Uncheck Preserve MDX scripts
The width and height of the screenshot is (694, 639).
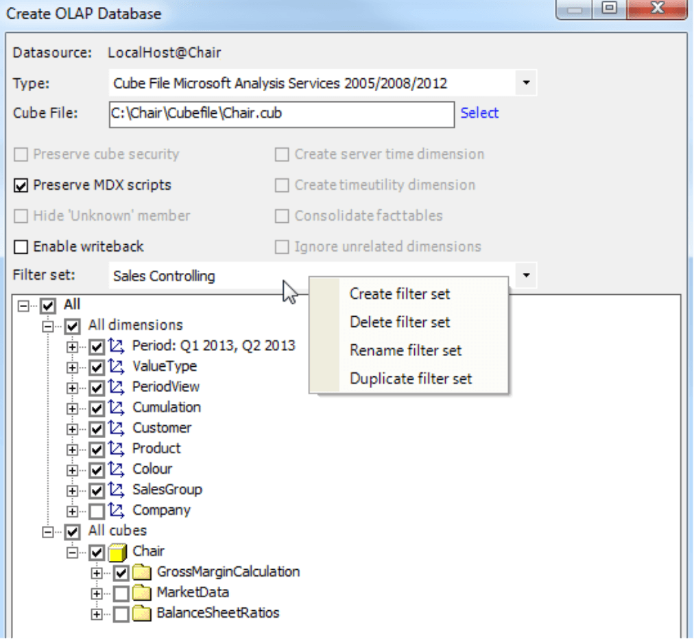[x=21, y=185]
